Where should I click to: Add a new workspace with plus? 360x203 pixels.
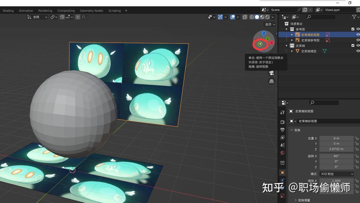[126, 11]
